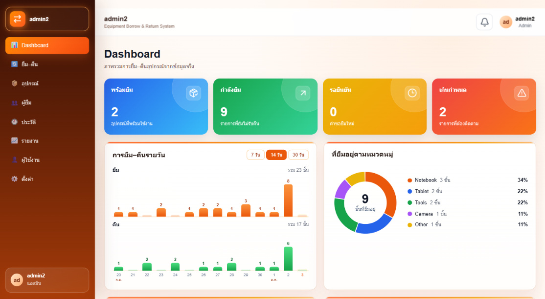Viewport: 545px width, 299px height.
Task: Select the 14 วัน range
Action: (x=276, y=155)
